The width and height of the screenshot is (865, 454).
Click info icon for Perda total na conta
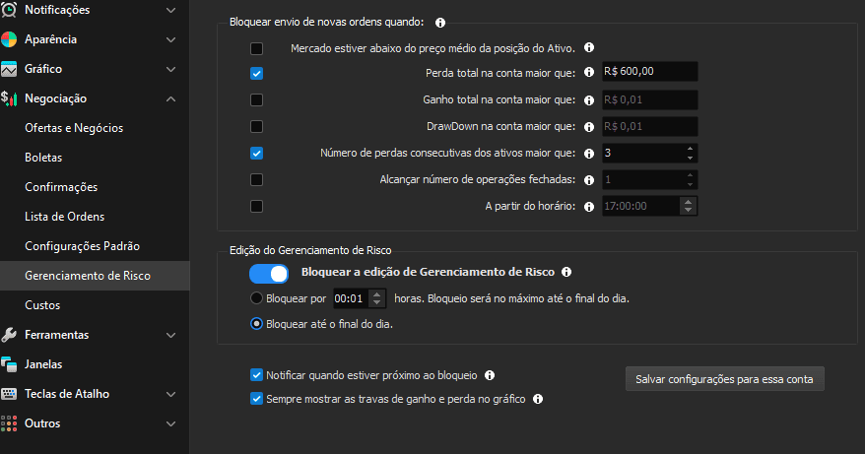[x=589, y=72]
